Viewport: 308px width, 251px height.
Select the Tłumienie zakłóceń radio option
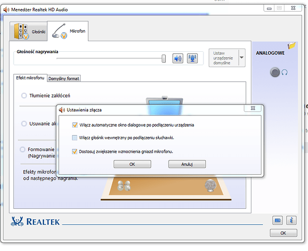(24, 95)
